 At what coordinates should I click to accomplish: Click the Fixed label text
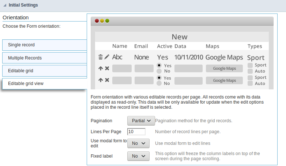click(x=102, y=156)
